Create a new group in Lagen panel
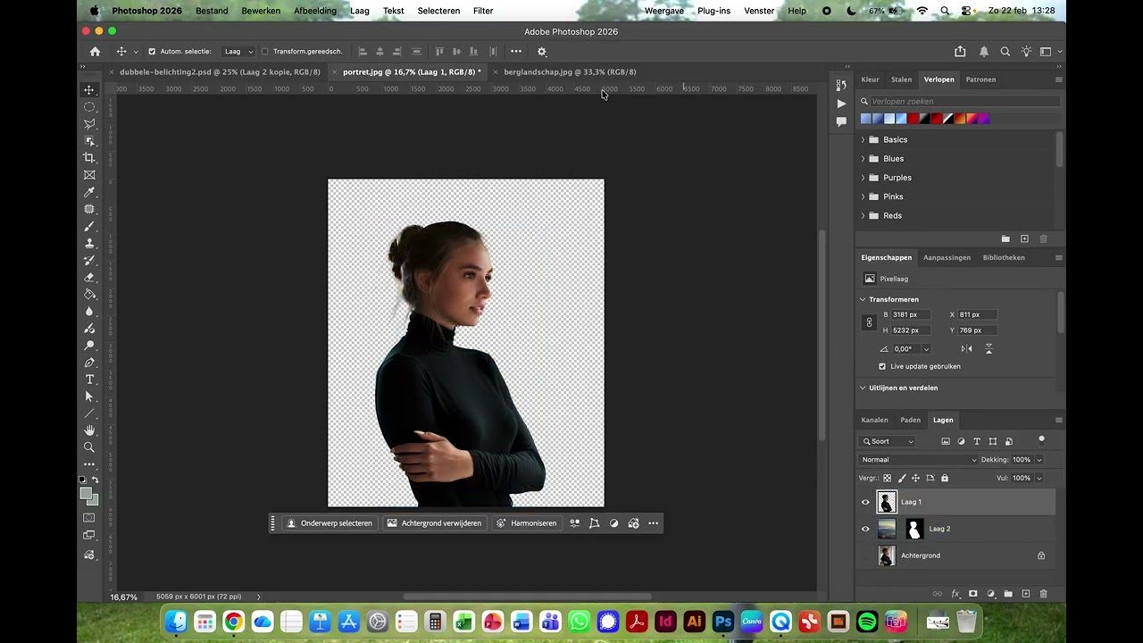Image resolution: width=1143 pixels, height=643 pixels. (1008, 594)
